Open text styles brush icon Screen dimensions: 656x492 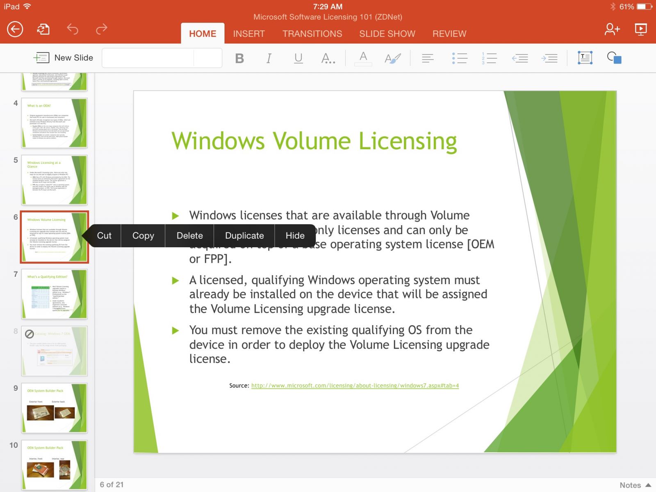point(392,58)
